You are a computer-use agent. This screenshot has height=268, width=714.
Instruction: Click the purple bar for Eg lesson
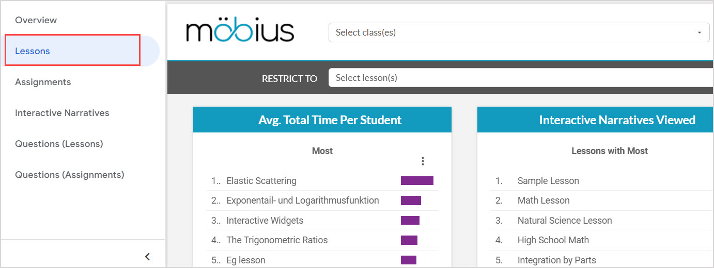click(x=409, y=260)
